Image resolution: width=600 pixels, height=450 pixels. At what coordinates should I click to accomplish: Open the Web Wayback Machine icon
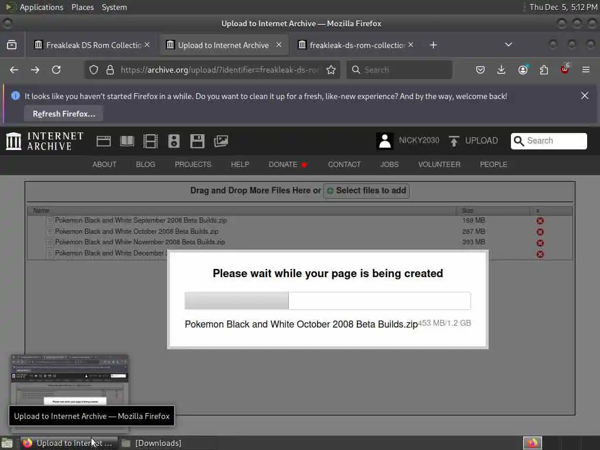coord(104,141)
